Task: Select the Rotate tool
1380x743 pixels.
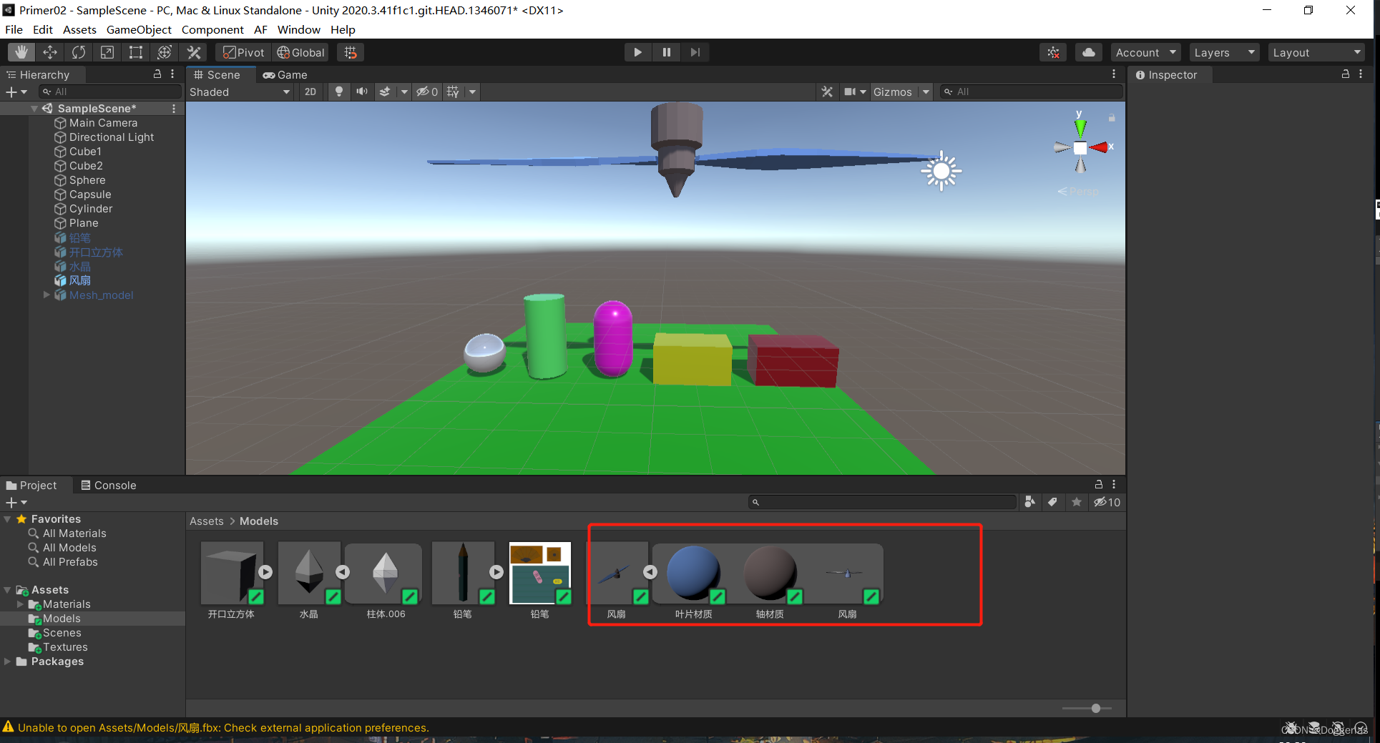Action: pos(79,52)
